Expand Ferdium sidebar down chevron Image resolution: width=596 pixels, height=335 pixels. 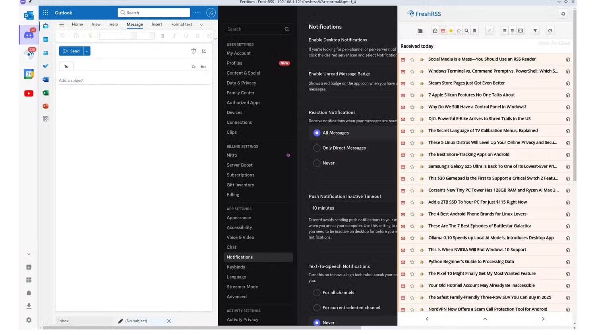click(x=29, y=254)
